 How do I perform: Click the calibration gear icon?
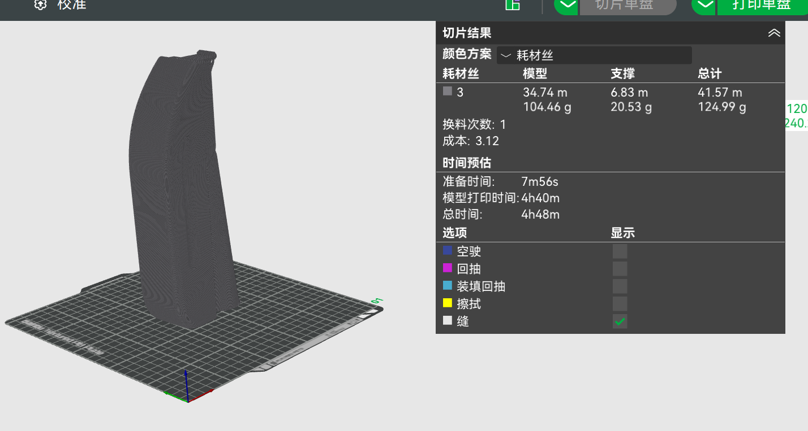(x=40, y=5)
